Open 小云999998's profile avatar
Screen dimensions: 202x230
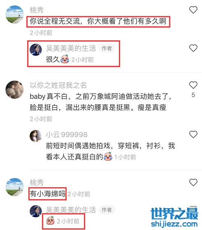click(x=36, y=136)
